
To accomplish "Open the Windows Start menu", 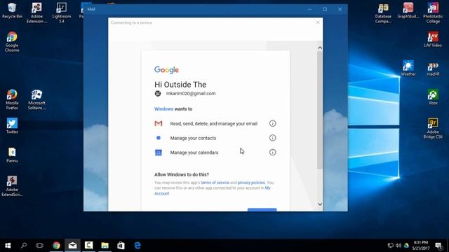I will click(8, 246).
